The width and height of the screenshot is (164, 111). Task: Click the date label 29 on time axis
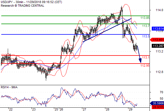coord(131,109)
